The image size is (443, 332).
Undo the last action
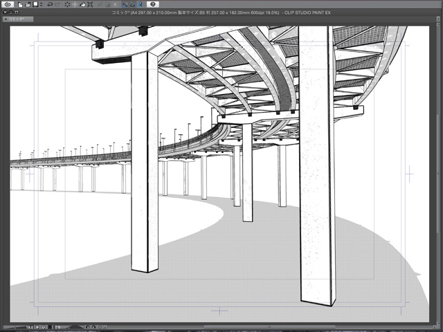pyautogui.click(x=49, y=4)
